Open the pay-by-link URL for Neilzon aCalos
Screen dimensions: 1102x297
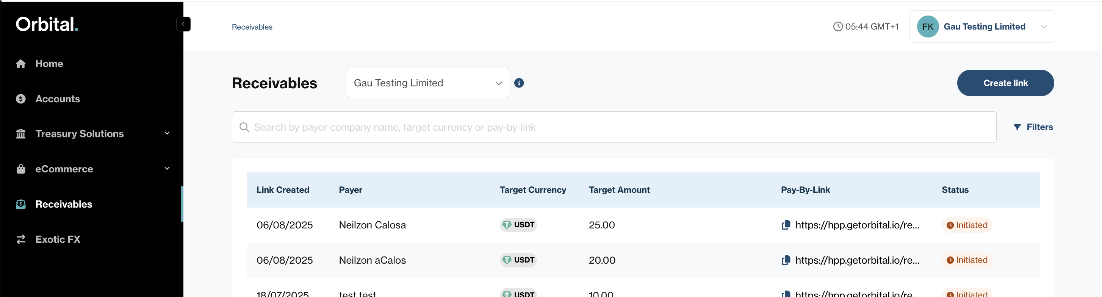click(857, 260)
